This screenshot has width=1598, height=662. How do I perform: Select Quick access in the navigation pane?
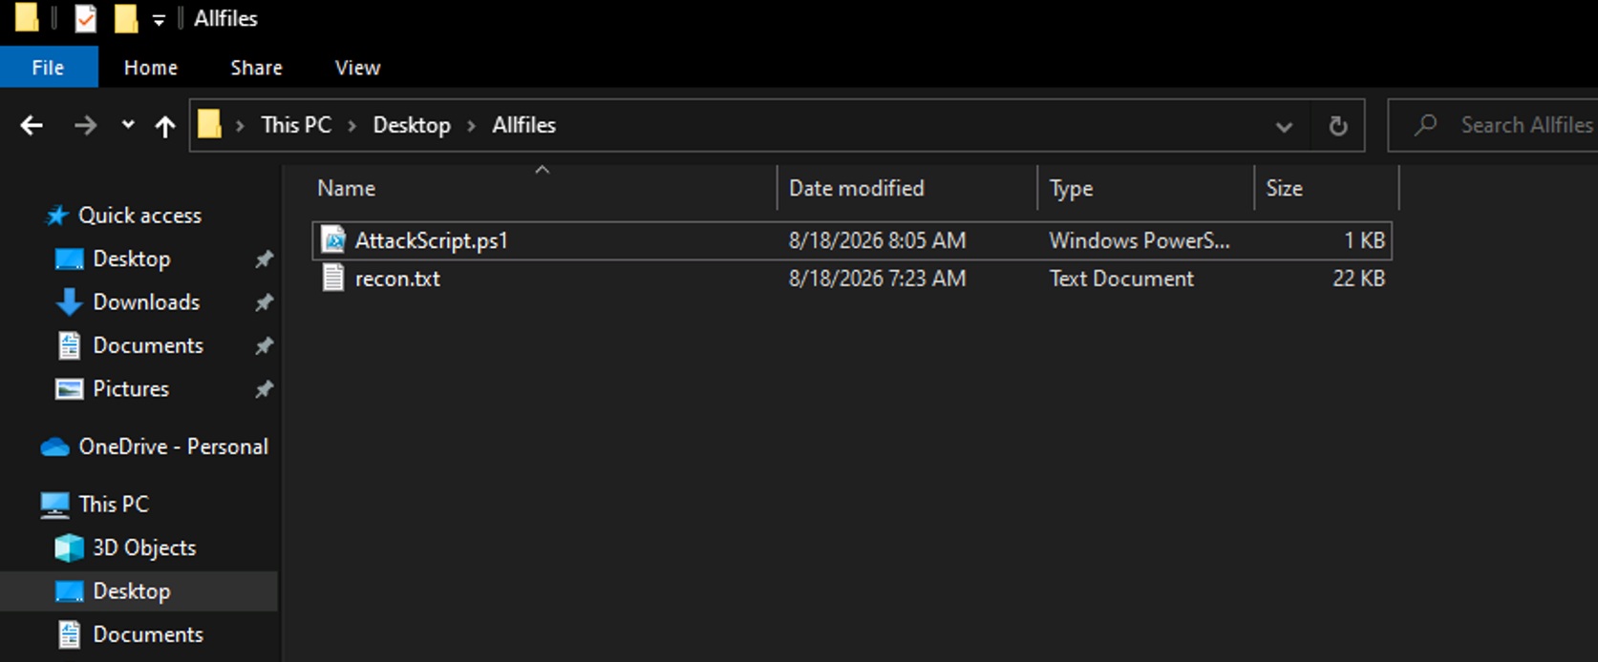pos(139,216)
